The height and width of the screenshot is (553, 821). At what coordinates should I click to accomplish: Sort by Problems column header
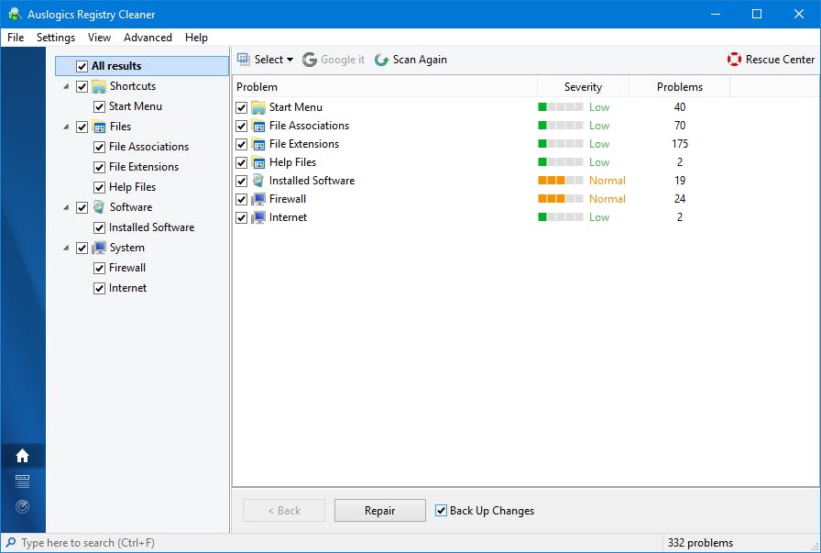[680, 87]
